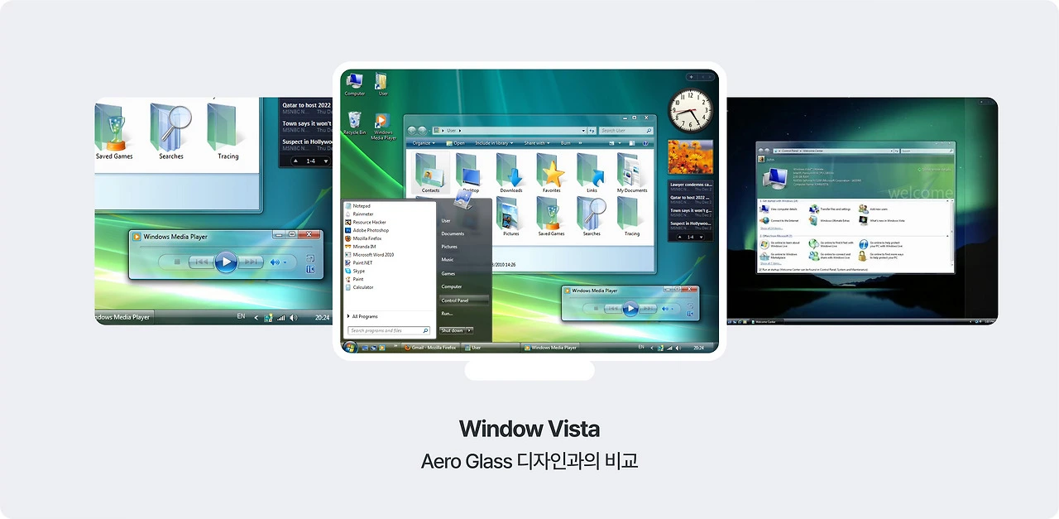Click seek bar in left Media Player
The width and height of the screenshot is (1059, 519).
tap(226, 247)
